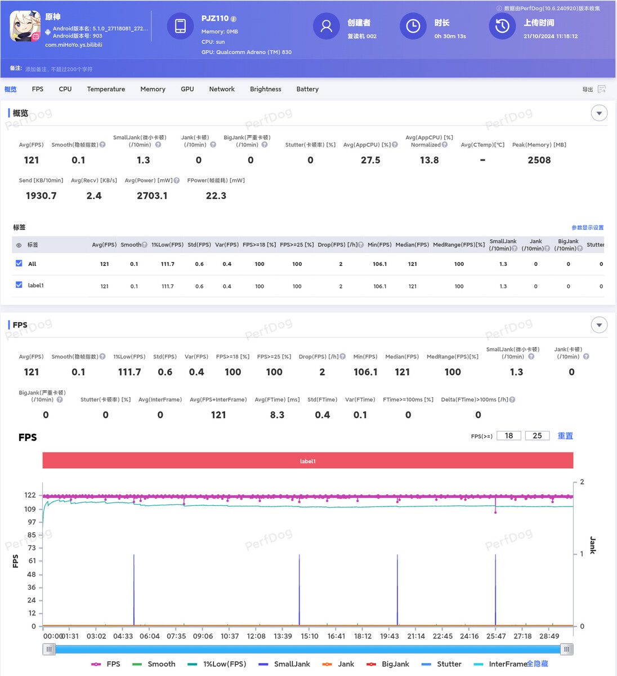Click the upload time history icon
Screen dimensions: 617x676
(502, 26)
